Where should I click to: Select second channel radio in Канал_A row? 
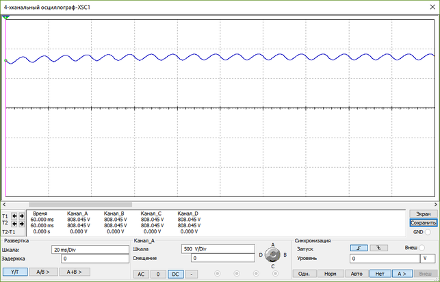point(237,274)
